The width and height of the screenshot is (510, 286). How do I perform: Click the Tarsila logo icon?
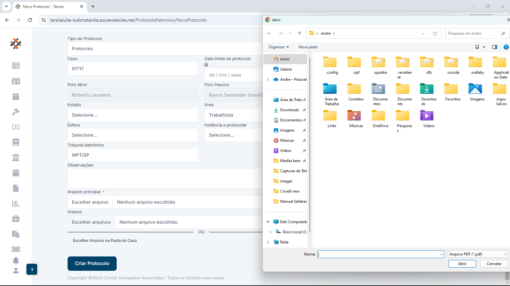[16, 44]
